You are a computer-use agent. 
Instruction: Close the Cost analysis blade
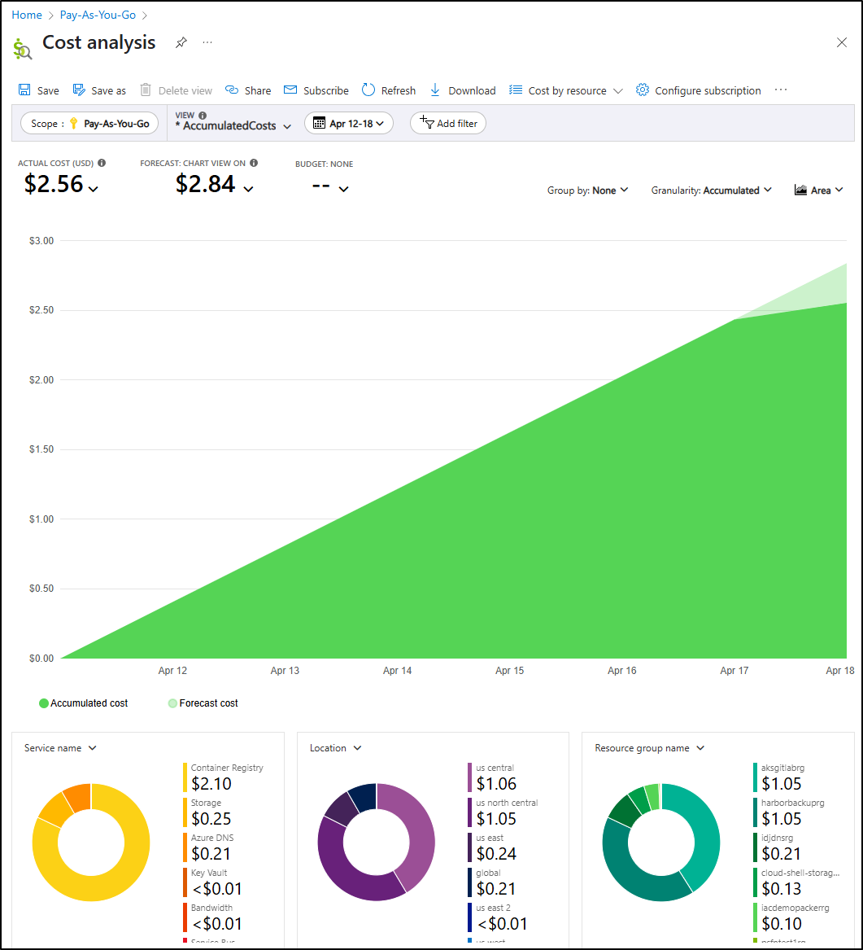(841, 42)
